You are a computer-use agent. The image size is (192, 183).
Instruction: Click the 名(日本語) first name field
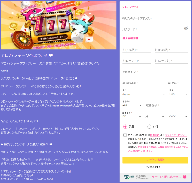(137, 50)
